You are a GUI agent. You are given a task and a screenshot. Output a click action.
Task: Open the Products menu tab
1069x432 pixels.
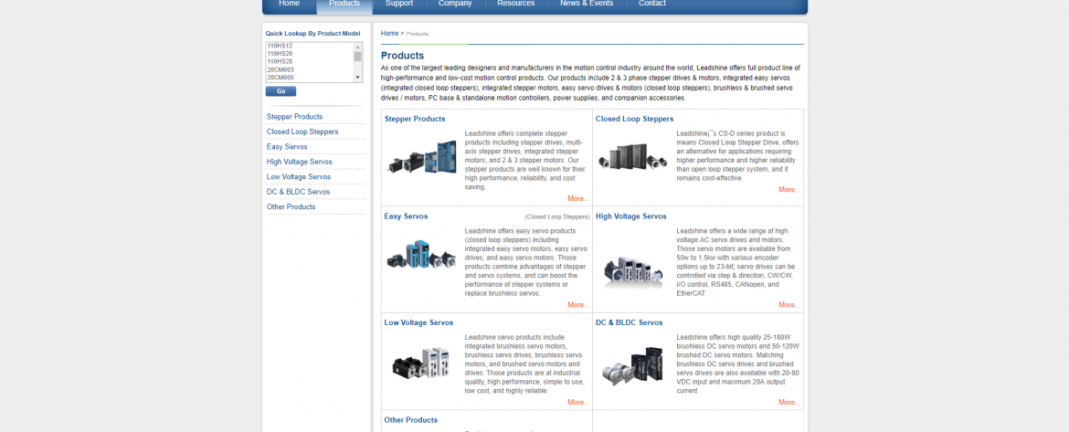[344, 4]
